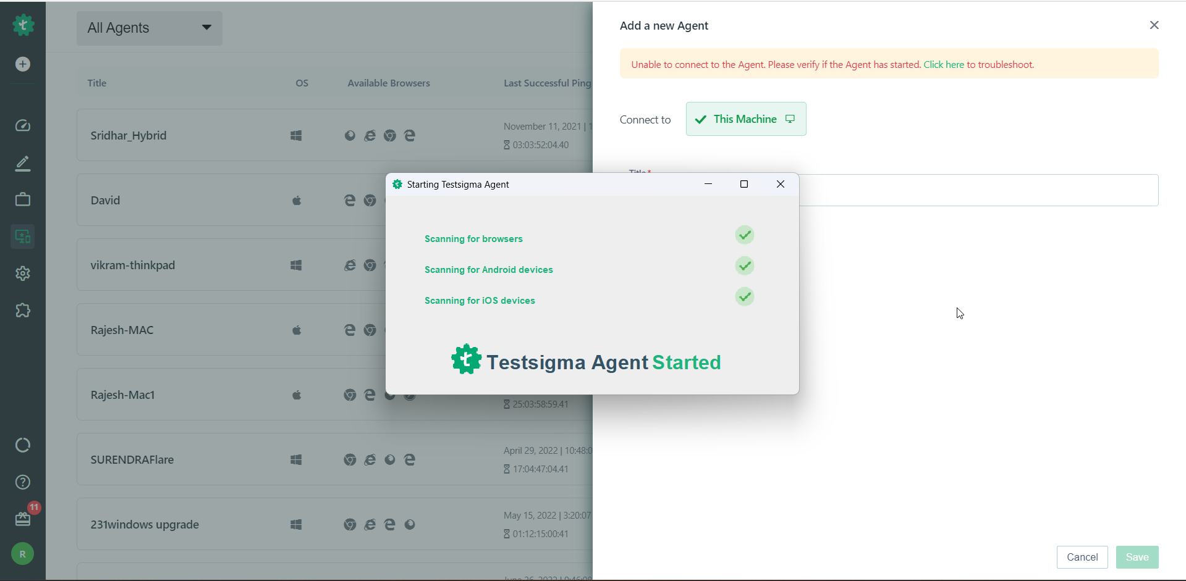The width and height of the screenshot is (1186, 581).
Task: Open the dashboard gauge icon in sidebar
Action: click(23, 125)
